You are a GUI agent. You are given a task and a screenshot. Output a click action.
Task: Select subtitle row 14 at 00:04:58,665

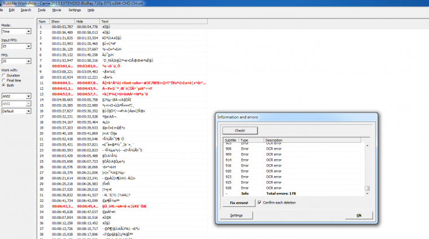pos(122,100)
